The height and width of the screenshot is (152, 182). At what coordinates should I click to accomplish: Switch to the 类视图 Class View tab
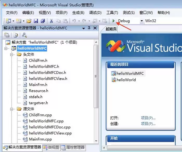pos(51,148)
